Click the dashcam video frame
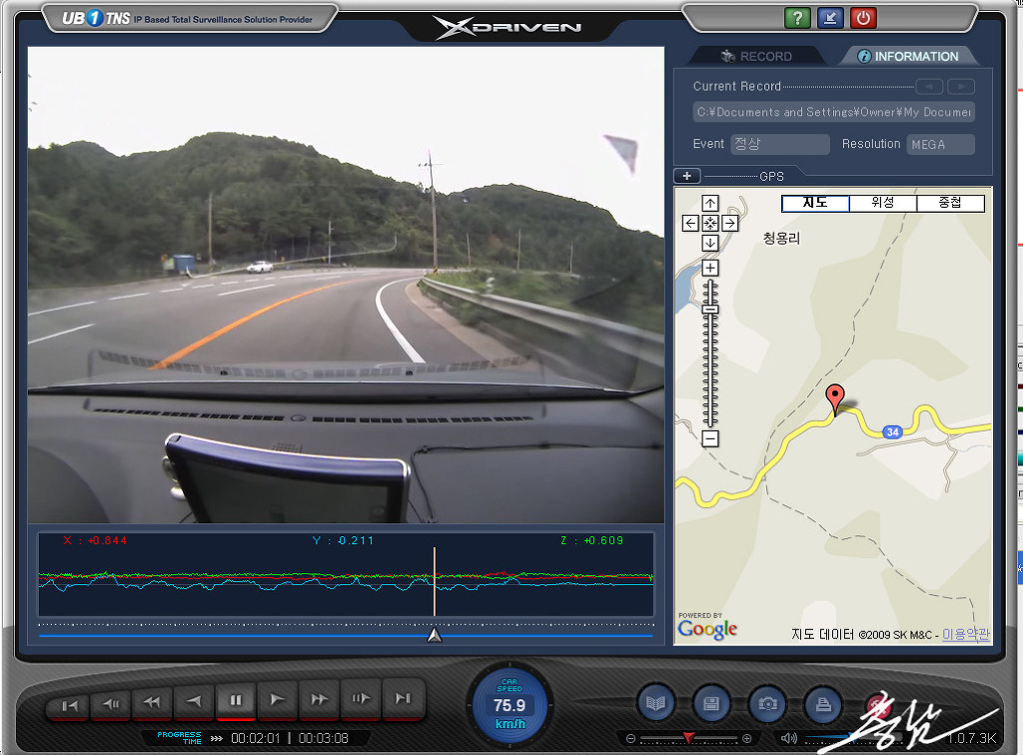This screenshot has width=1023, height=755. (x=346, y=285)
